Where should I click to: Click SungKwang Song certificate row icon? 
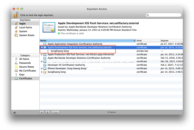click(x=45, y=72)
